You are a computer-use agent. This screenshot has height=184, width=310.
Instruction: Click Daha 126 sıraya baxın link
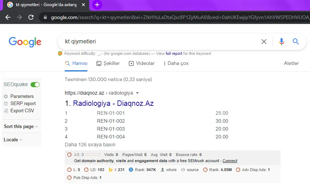click(90, 145)
